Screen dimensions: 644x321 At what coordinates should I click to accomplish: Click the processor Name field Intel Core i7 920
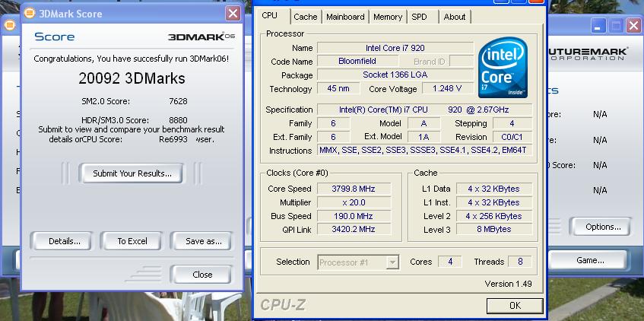[x=395, y=48]
